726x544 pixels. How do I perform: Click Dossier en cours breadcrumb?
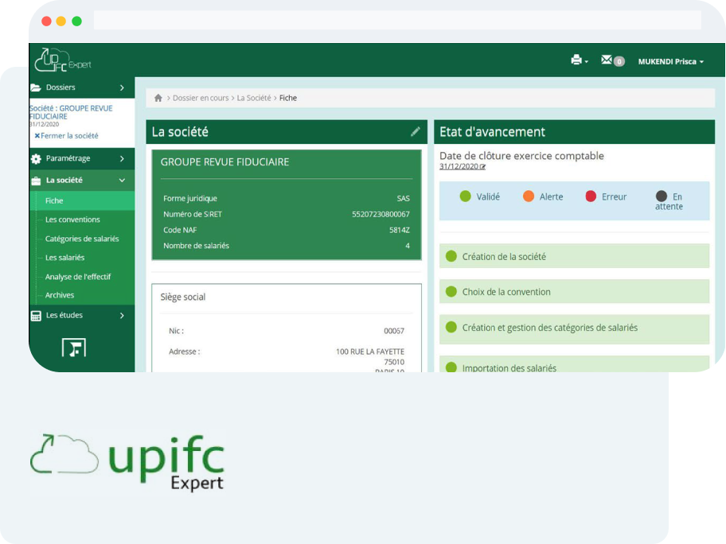coord(201,98)
